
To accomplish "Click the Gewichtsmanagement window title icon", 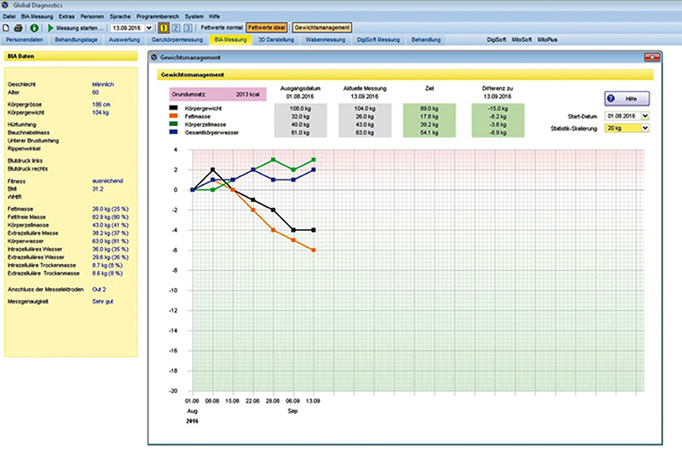I will [x=154, y=57].
